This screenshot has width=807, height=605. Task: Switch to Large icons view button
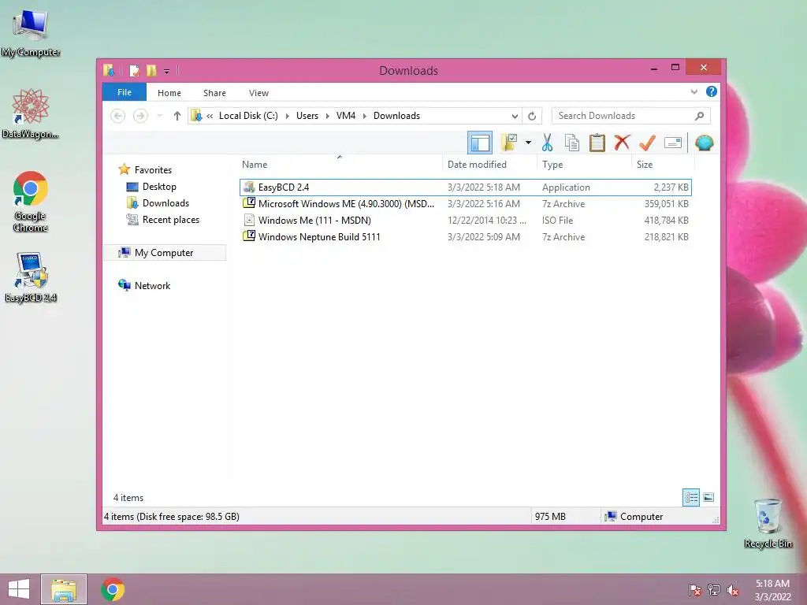[x=708, y=497]
